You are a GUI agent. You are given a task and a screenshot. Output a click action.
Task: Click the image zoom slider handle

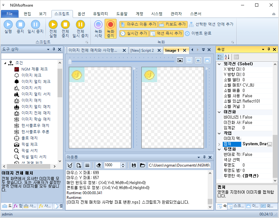[x=70, y=61]
